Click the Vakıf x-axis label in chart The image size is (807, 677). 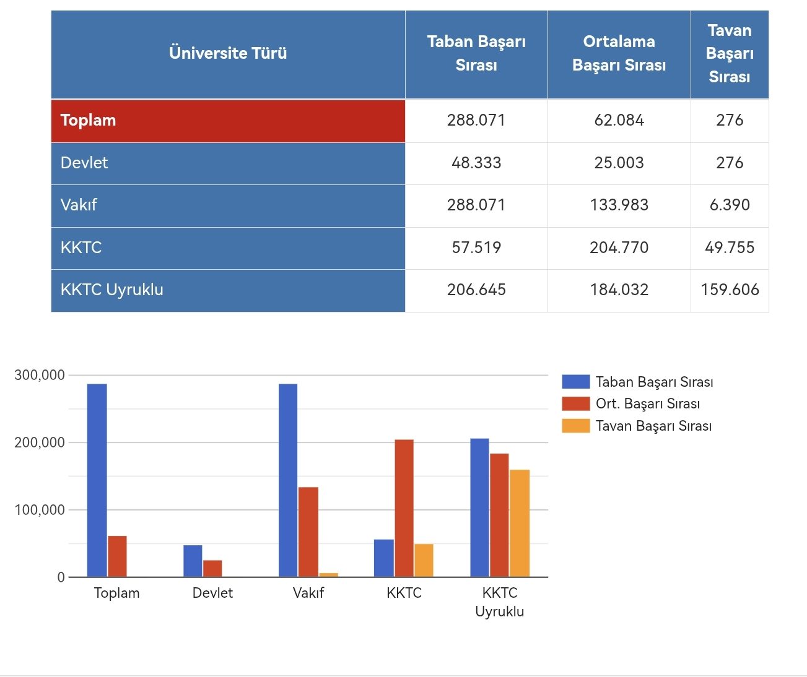pos(308,593)
